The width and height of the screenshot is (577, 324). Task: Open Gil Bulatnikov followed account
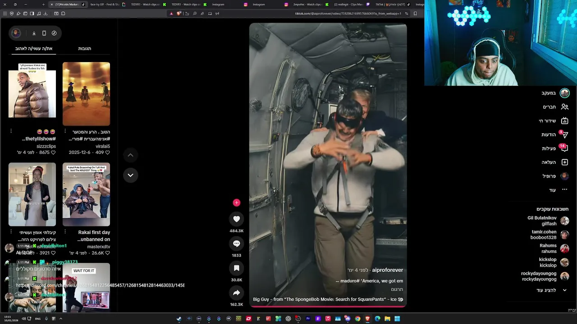(x=548, y=221)
